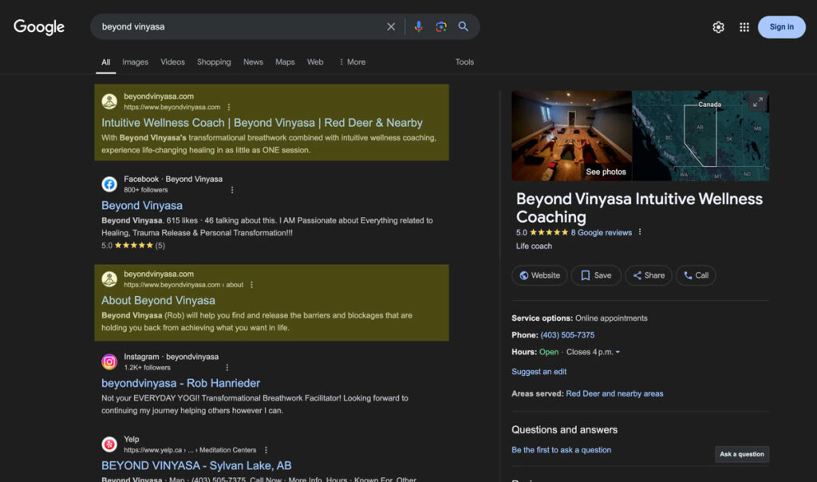Click the Call button

coord(696,275)
